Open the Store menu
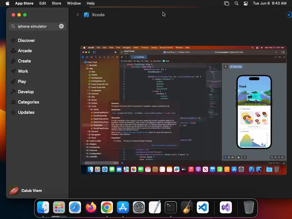 tap(56, 3)
